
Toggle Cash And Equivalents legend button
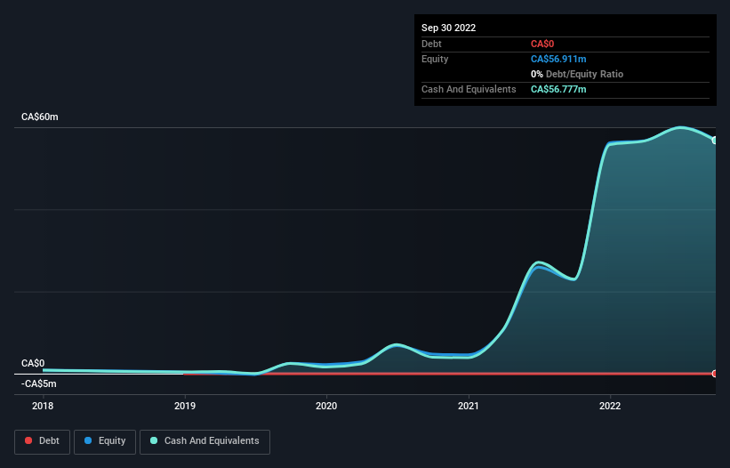(205, 441)
